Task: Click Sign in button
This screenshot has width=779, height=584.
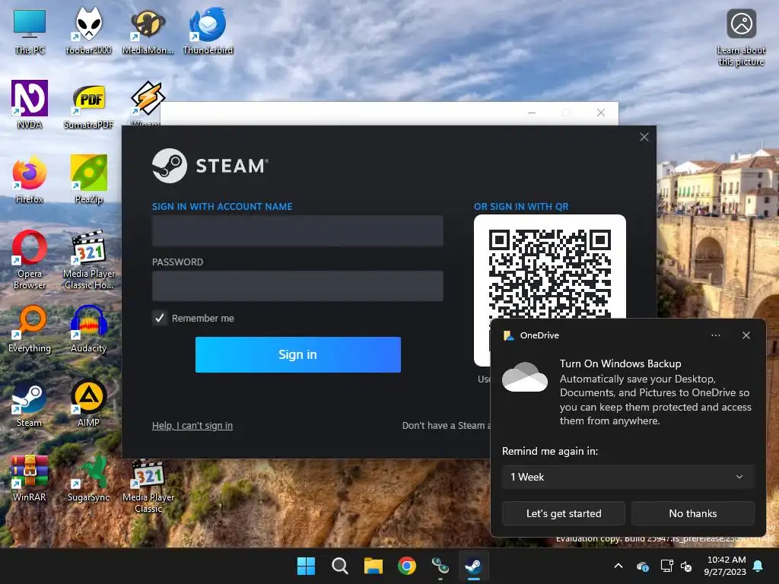Action: [297, 354]
